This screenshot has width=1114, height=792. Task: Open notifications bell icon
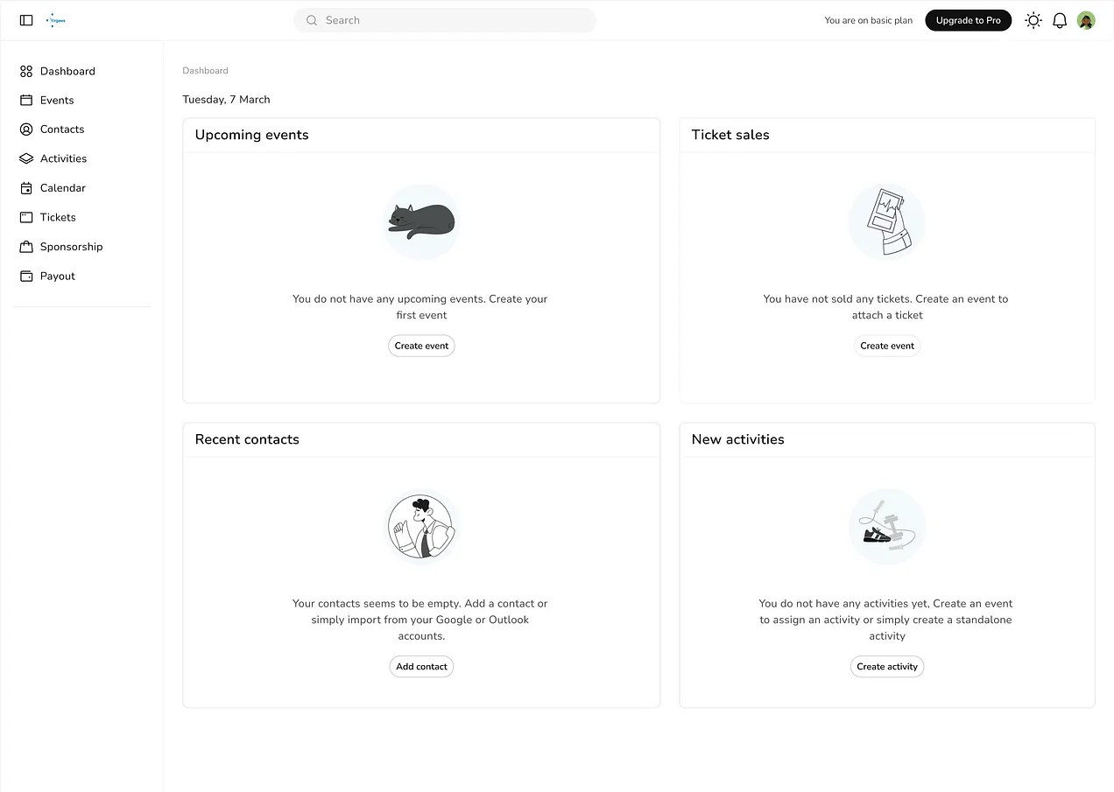click(1060, 20)
